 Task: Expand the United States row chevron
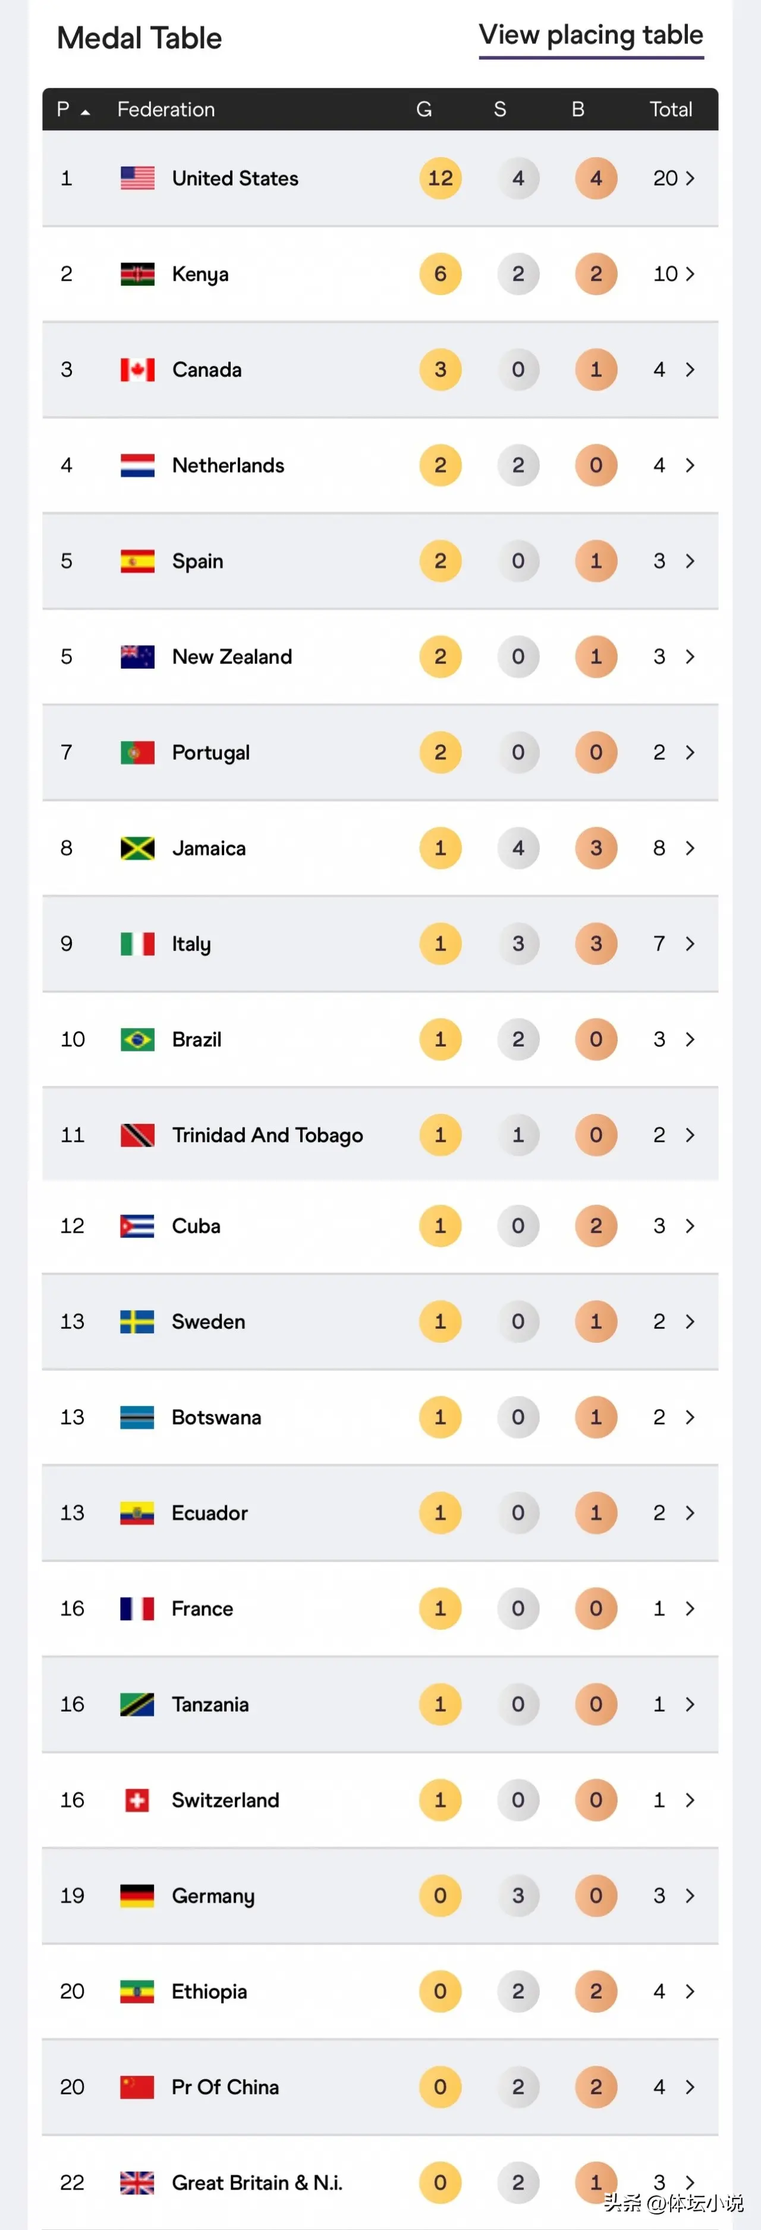click(690, 178)
